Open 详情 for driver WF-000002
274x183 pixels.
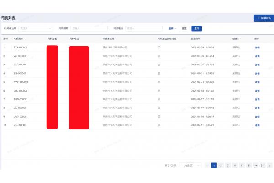click(257, 56)
